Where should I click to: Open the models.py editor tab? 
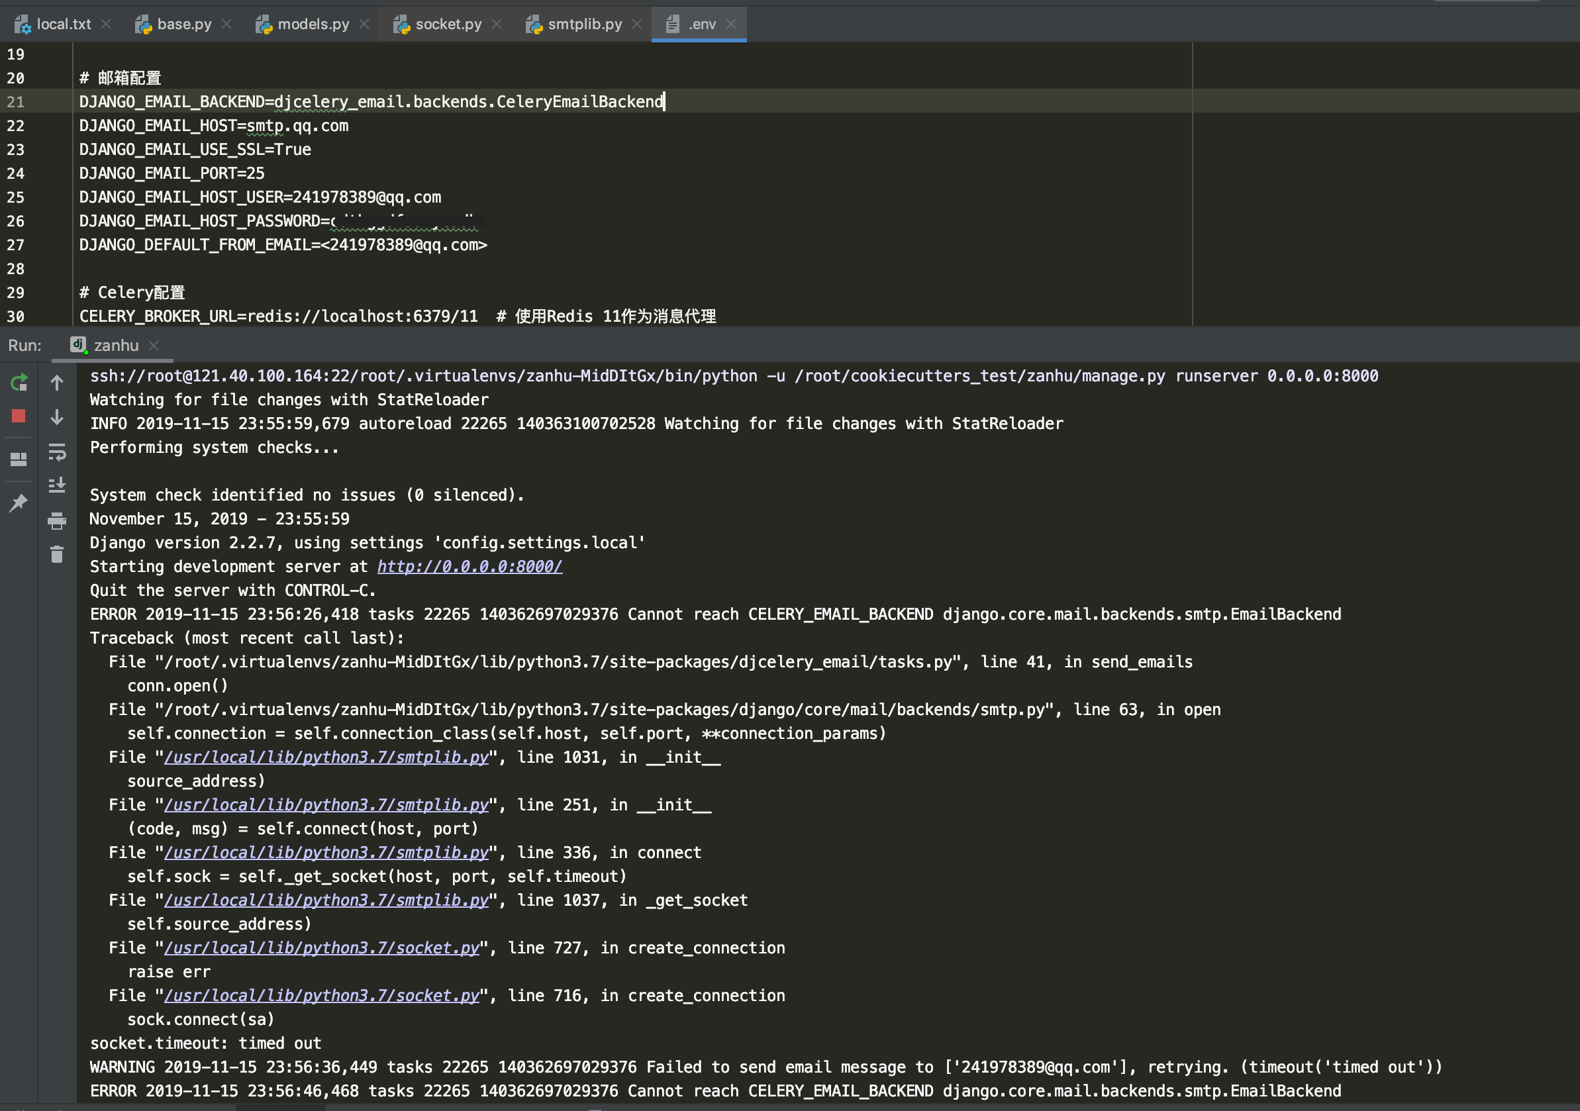(x=313, y=24)
